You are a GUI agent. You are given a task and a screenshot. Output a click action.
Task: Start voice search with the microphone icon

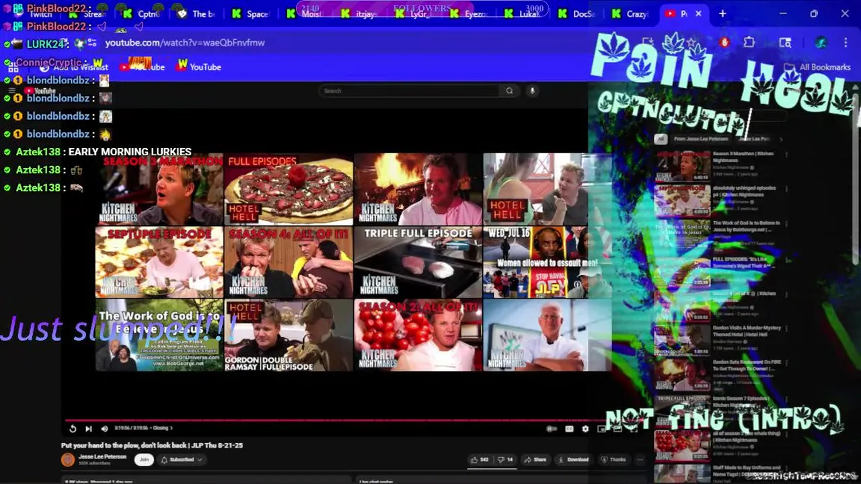[532, 91]
